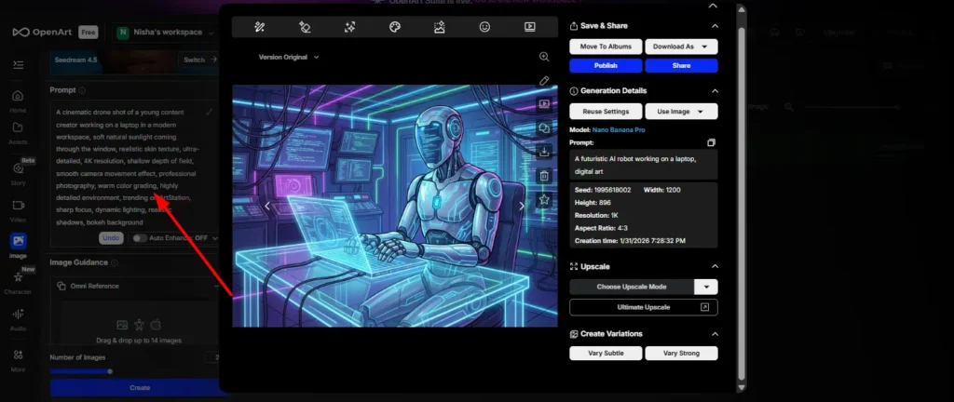The width and height of the screenshot is (954, 402).
Task: Click the pencil edit icon beside image
Action: pyautogui.click(x=544, y=81)
